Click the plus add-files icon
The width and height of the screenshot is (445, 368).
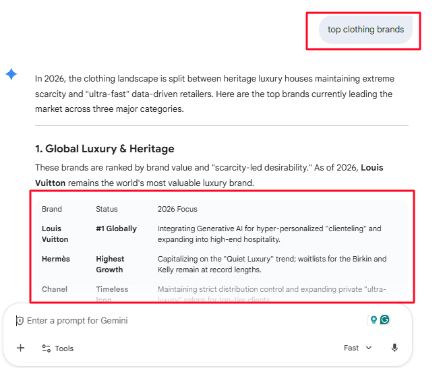coord(20,348)
